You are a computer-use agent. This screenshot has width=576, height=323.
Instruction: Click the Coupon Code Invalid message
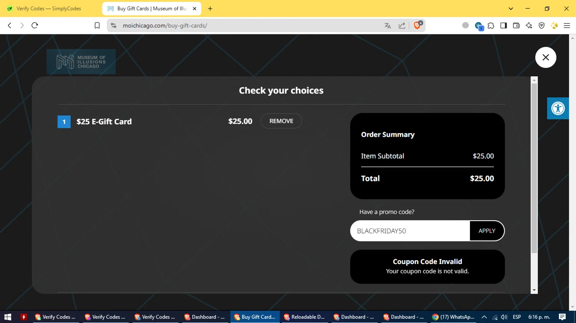(427, 266)
